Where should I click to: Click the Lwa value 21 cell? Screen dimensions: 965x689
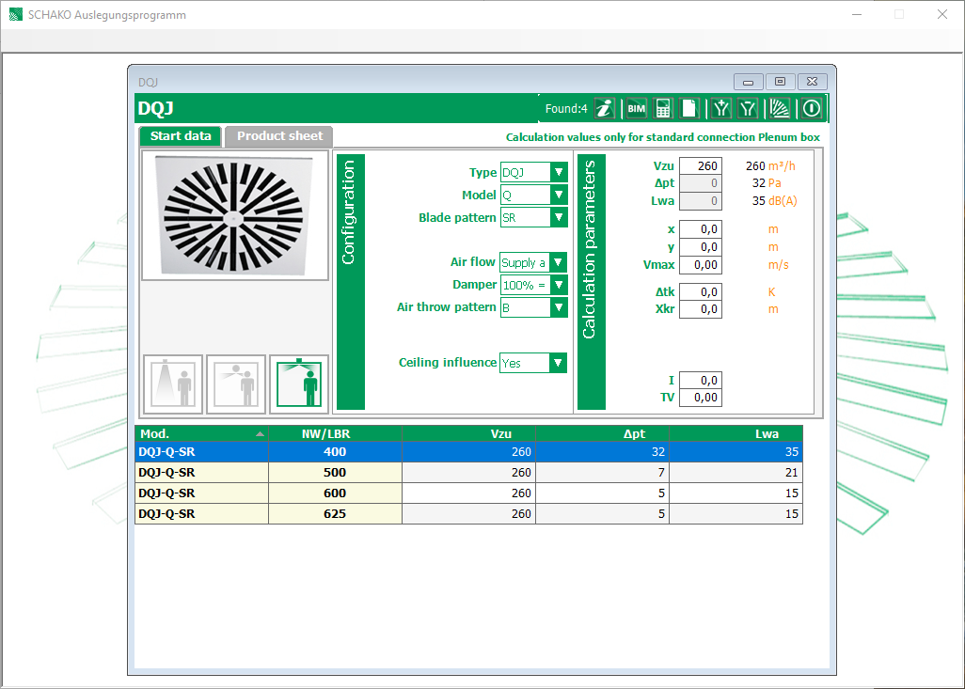tap(736, 473)
